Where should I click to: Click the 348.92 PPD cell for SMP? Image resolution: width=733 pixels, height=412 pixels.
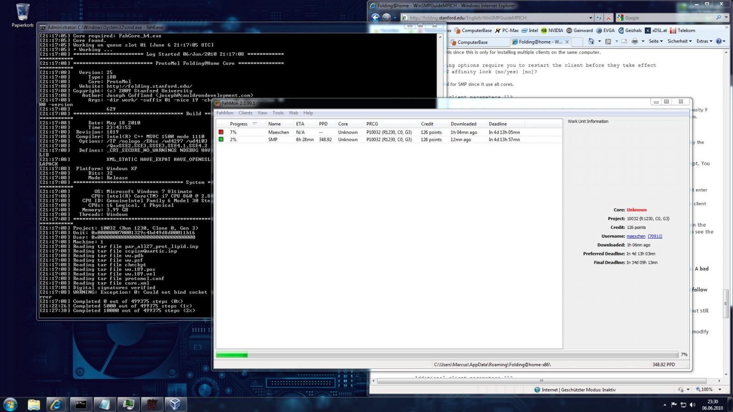click(325, 140)
